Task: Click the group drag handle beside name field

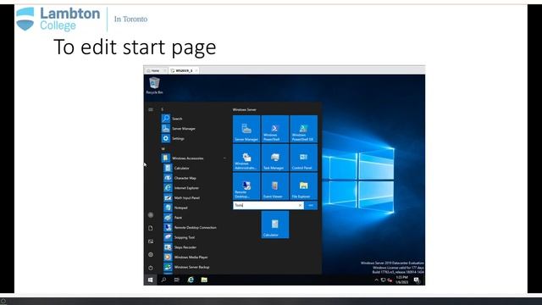Action: [311, 205]
